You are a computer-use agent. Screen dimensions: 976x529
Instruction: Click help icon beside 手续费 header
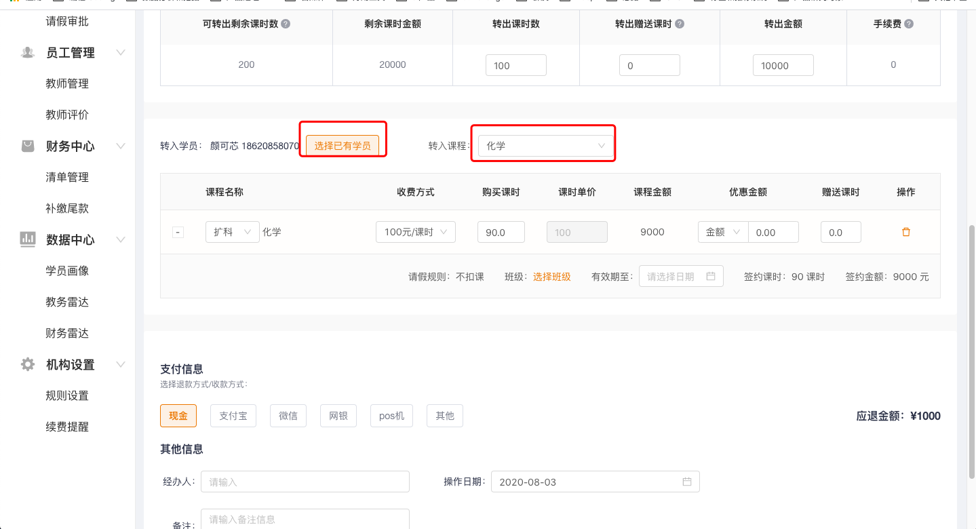click(x=909, y=24)
